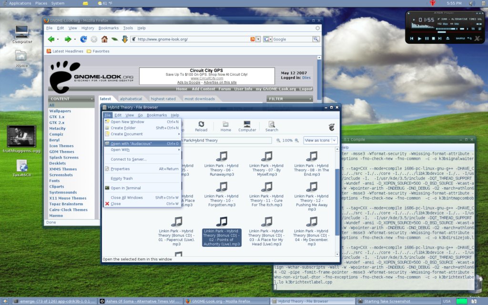
Task: Click the Stop button in Firefox
Action: coord(94,39)
